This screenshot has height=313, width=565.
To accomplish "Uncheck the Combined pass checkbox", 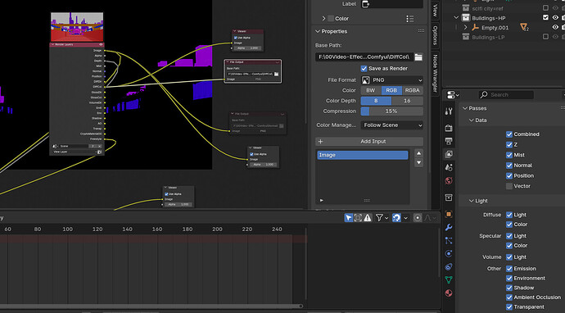I will [x=509, y=134].
